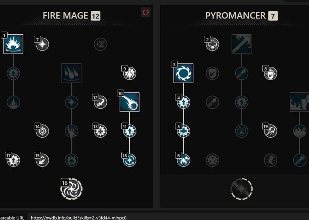Click the shareable build URL field
The width and height of the screenshot is (309, 220).
click(x=168, y=218)
